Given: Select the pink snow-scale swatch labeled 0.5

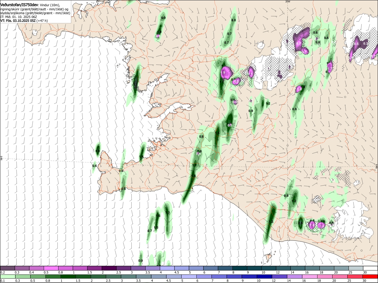Looking at the screenshot, I should (x=51, y=268).
